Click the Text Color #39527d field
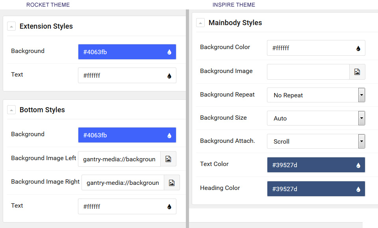The image size is (378, 228). tap(316, 165)
